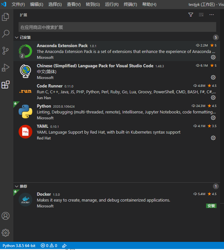Open the 终端(T) menu
This screenshot has width=224, height=250.
click(130, 5)
